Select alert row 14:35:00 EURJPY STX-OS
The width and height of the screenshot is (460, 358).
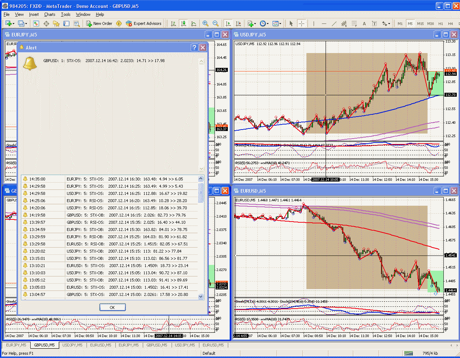(x=110, y=179)
